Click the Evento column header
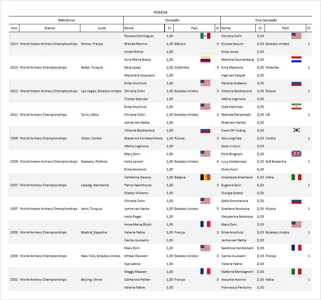The image size is (321, 300). coord(50,28)
